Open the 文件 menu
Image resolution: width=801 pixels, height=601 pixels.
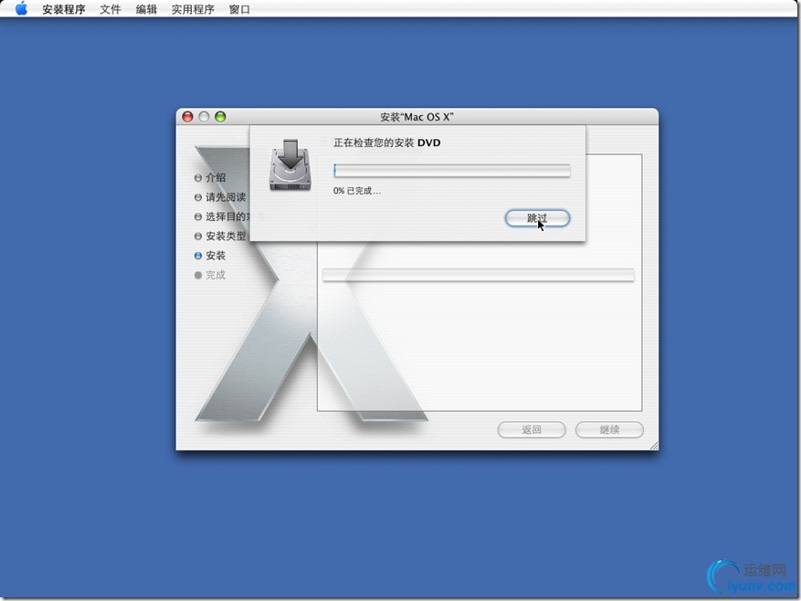tap(111, 9)
